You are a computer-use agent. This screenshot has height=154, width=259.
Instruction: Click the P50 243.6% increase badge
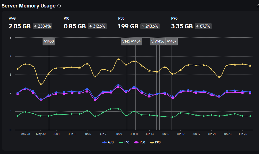point(150,26)
